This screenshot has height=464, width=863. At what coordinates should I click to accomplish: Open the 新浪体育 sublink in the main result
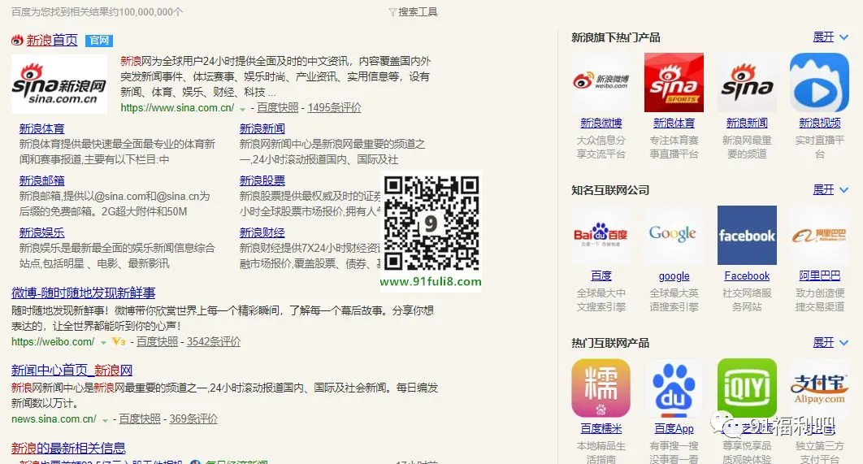tap(41, 128)
